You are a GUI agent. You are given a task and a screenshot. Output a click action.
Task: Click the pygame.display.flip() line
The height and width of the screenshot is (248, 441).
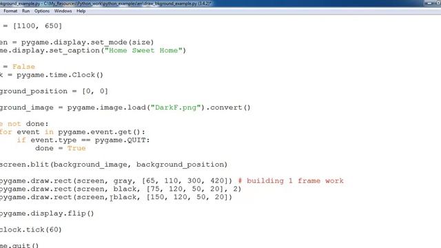pyautogui.click(x=47, y=214)
